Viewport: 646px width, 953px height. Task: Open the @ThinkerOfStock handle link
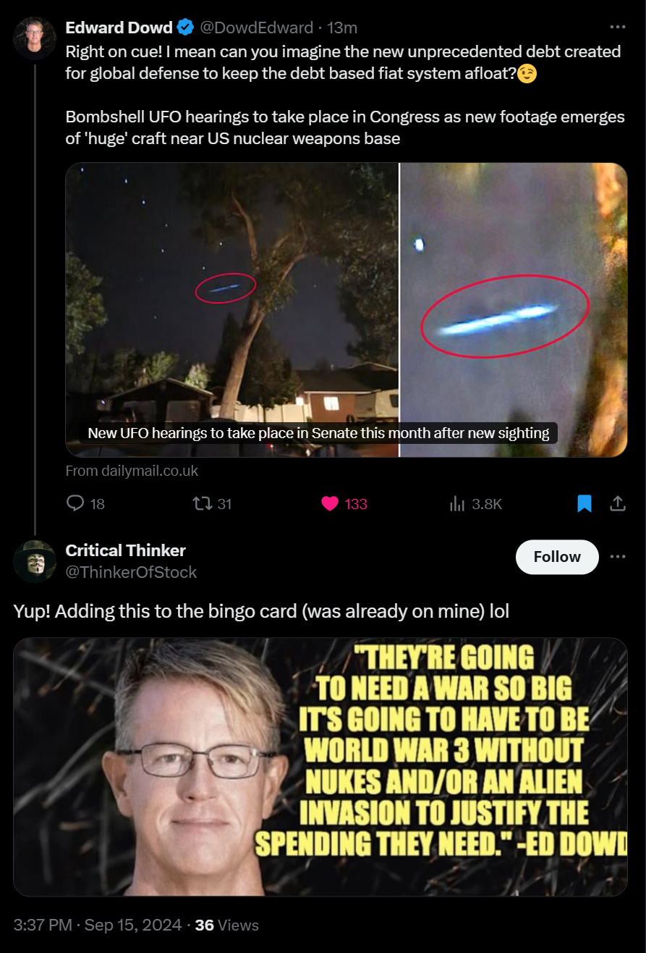[x=131, y=572]
